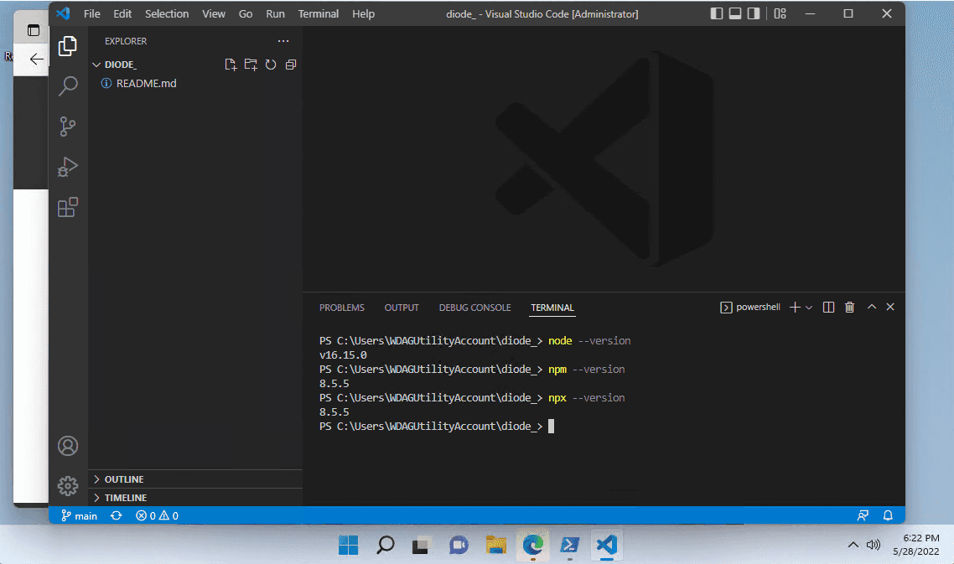Open Task View on the taskbar

[x=421, y=545]
